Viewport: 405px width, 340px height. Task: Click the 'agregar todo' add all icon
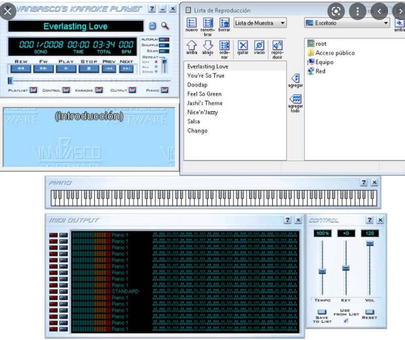click(296, 99)
